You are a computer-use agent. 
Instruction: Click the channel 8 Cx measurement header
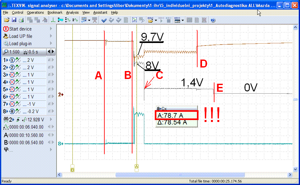coord(176,109)
